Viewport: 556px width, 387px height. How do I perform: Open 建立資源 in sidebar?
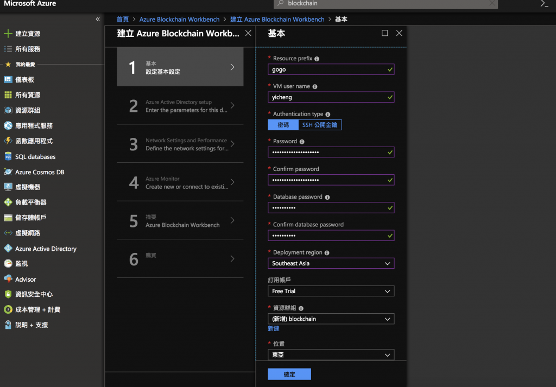click(x=28, y=34)
